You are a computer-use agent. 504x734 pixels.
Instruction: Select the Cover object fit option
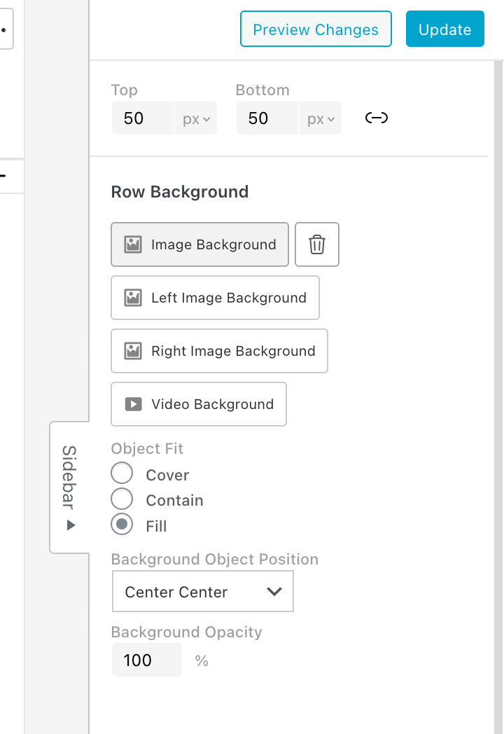coord(122,474)
